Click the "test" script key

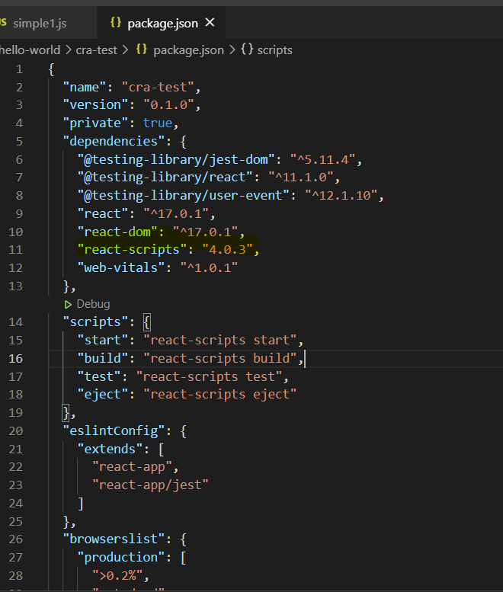click(x=99, y=377)
